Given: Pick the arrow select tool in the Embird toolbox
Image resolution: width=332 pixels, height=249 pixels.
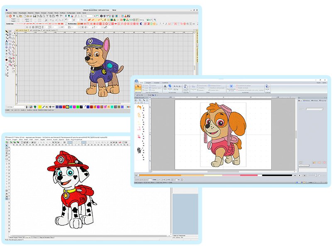Looking at the screenshot, I should click(7, 146).
